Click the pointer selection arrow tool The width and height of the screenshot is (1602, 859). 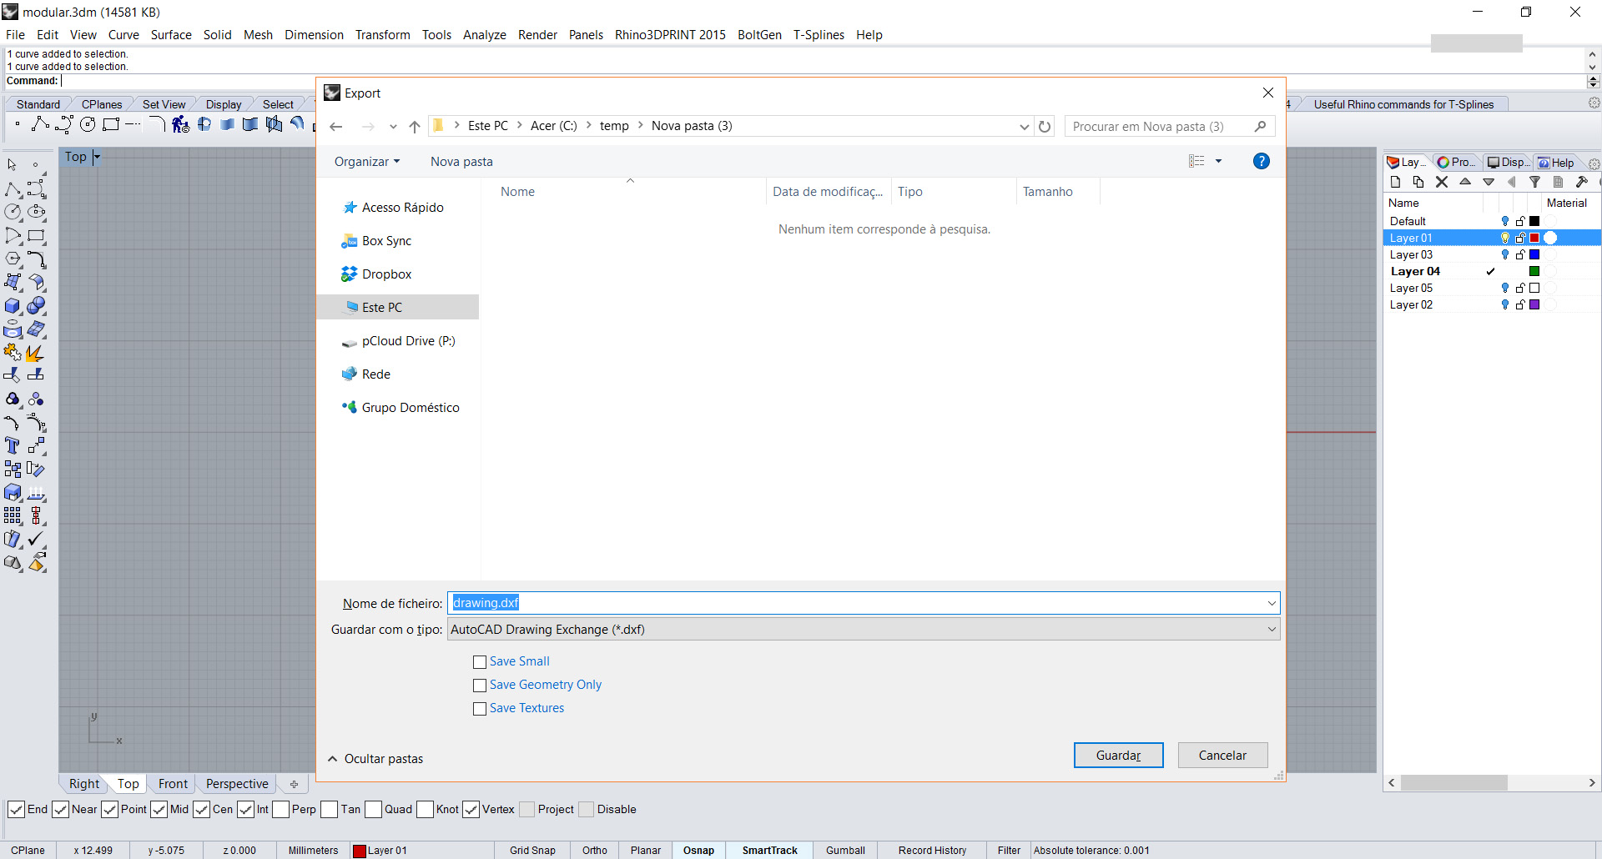13,165
